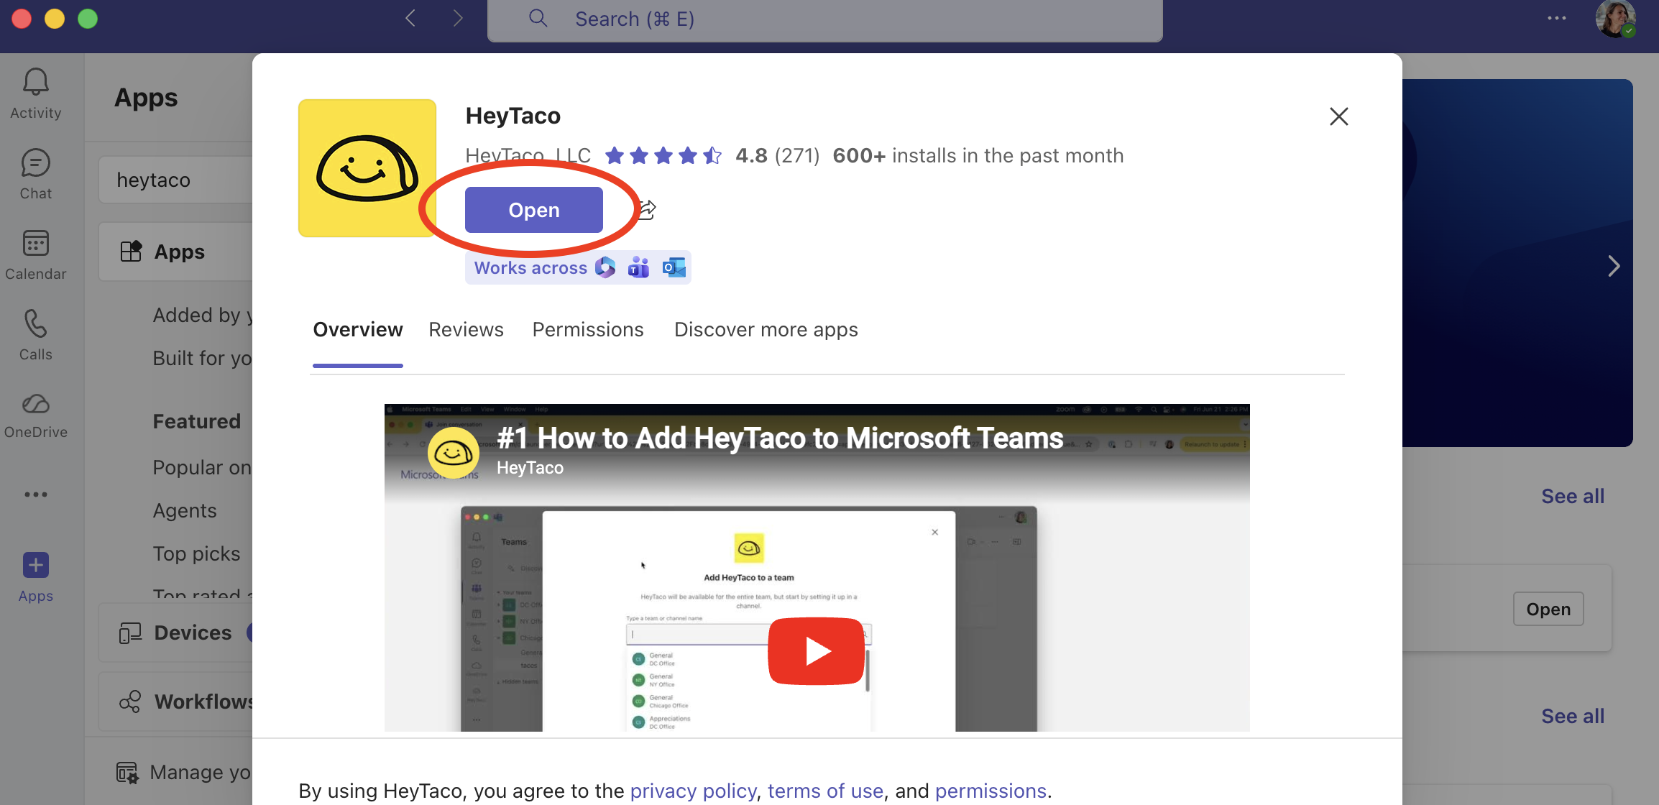Screen dimensions: 1659x805
Task: Click the Search field in title bar
Action: [824, 19]
